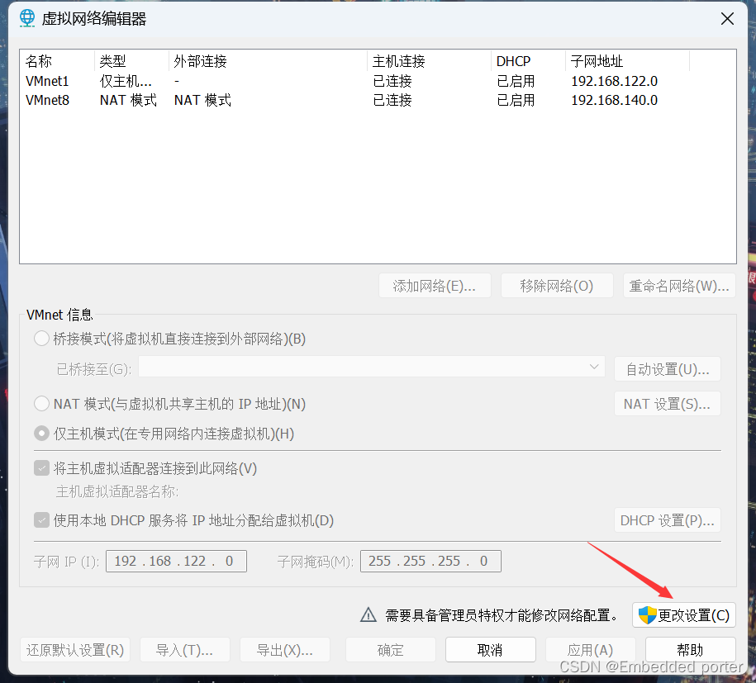
Task: Click 移除网络(O) button
Action: pos(557,286)
